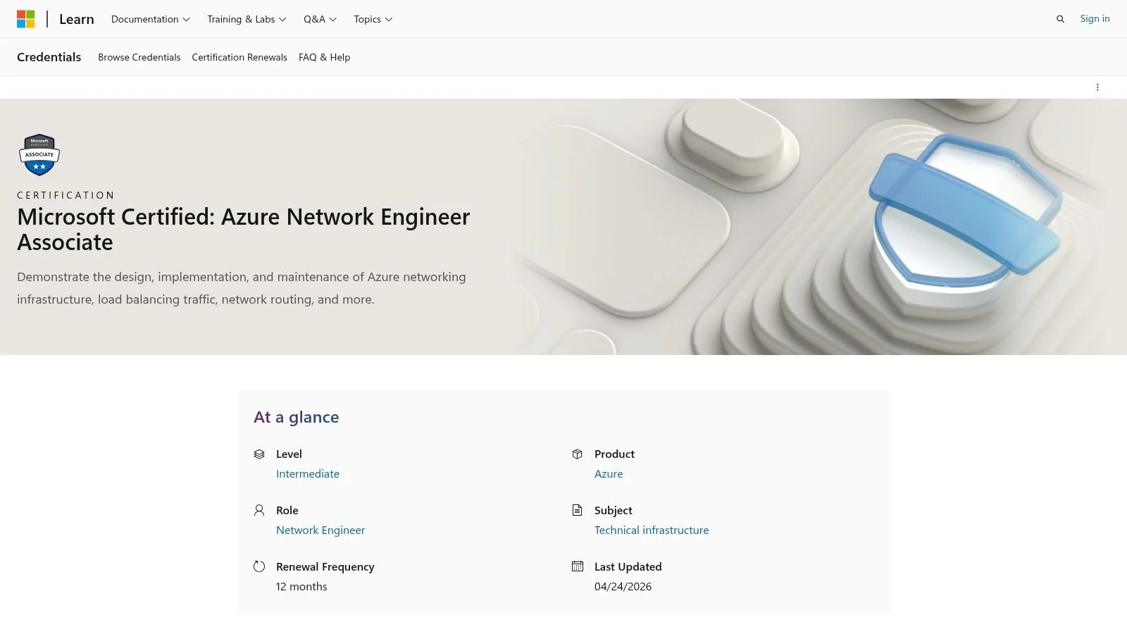Open Certification Renewals page
Image resolution: width=1127 pixels, height=634 pixels.
coord(239,57)
